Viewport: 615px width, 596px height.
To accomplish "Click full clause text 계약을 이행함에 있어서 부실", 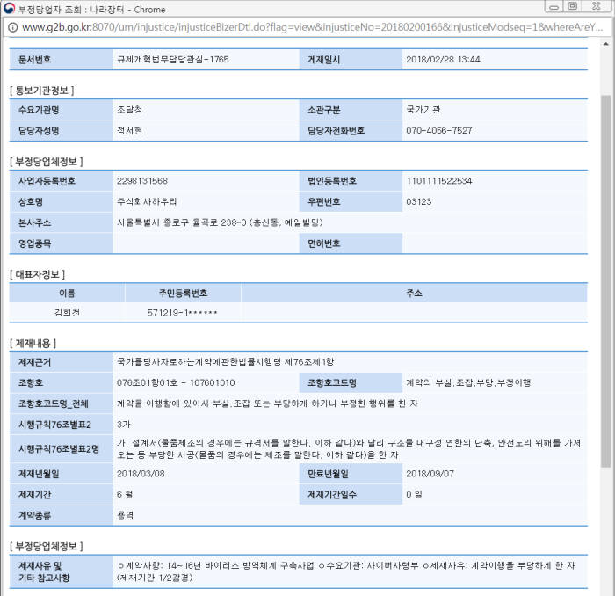I will point(267,403).
